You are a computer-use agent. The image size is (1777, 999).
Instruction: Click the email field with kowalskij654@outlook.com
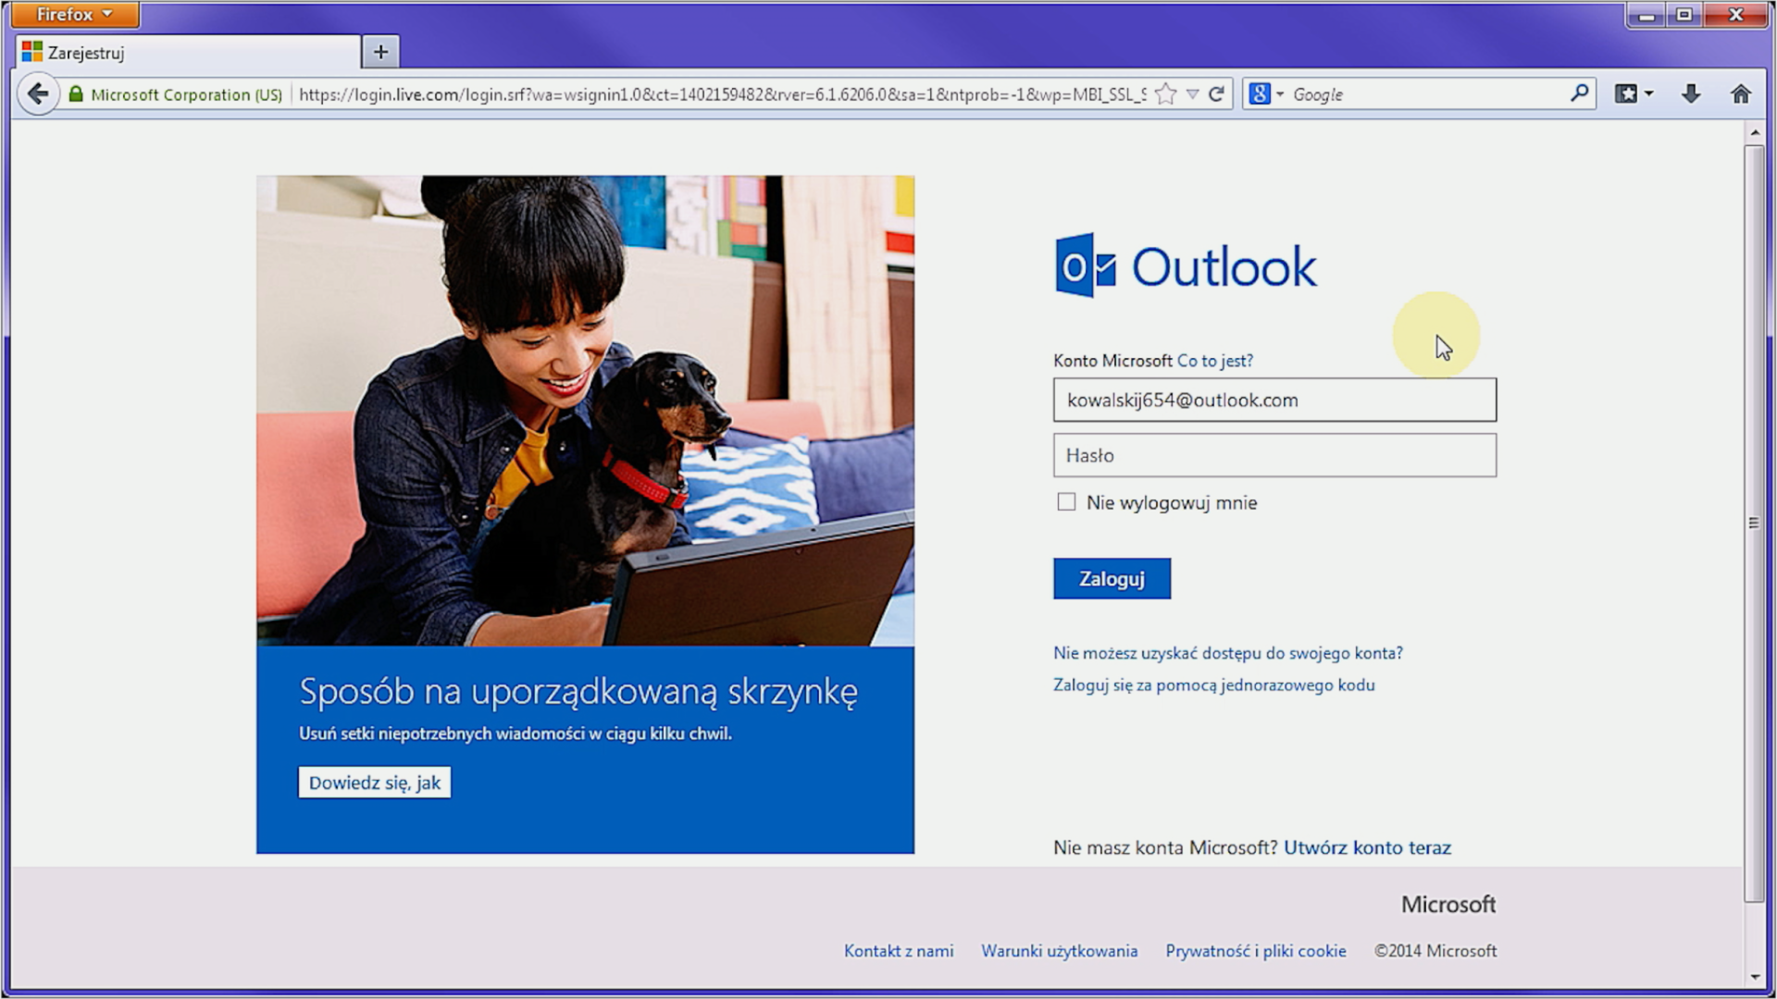pyautogui.click(x=1274, y=400)
